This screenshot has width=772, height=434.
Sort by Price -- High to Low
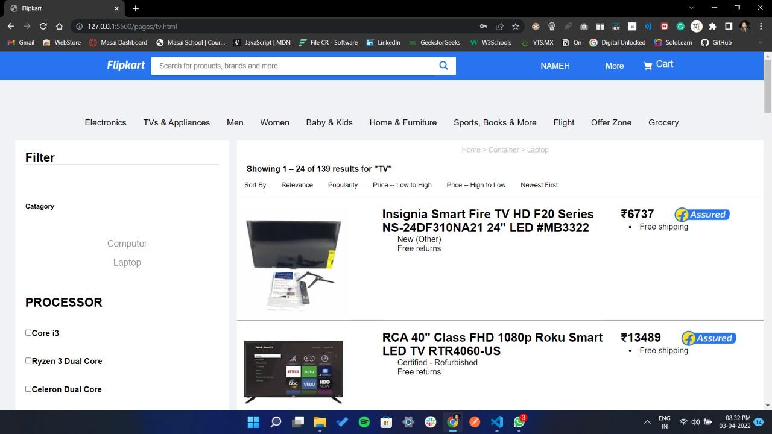pos(476,185)
